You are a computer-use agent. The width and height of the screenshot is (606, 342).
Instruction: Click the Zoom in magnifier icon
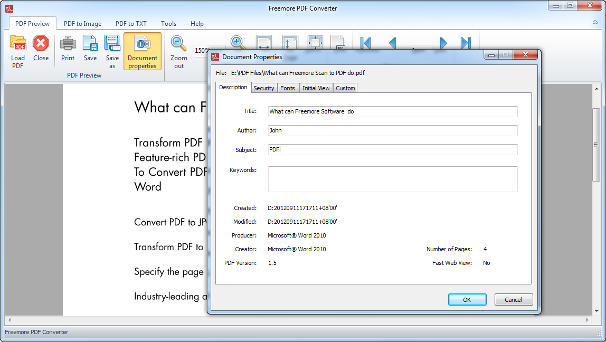coord(238,43)
